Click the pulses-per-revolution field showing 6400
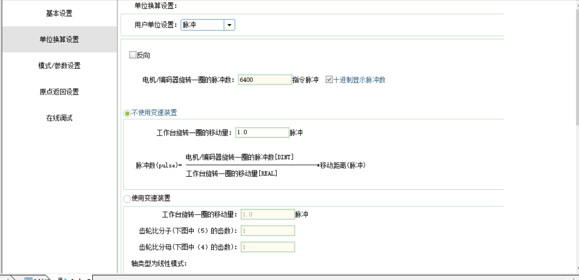This screenshot has height=280, width=579. click(265, 80)
